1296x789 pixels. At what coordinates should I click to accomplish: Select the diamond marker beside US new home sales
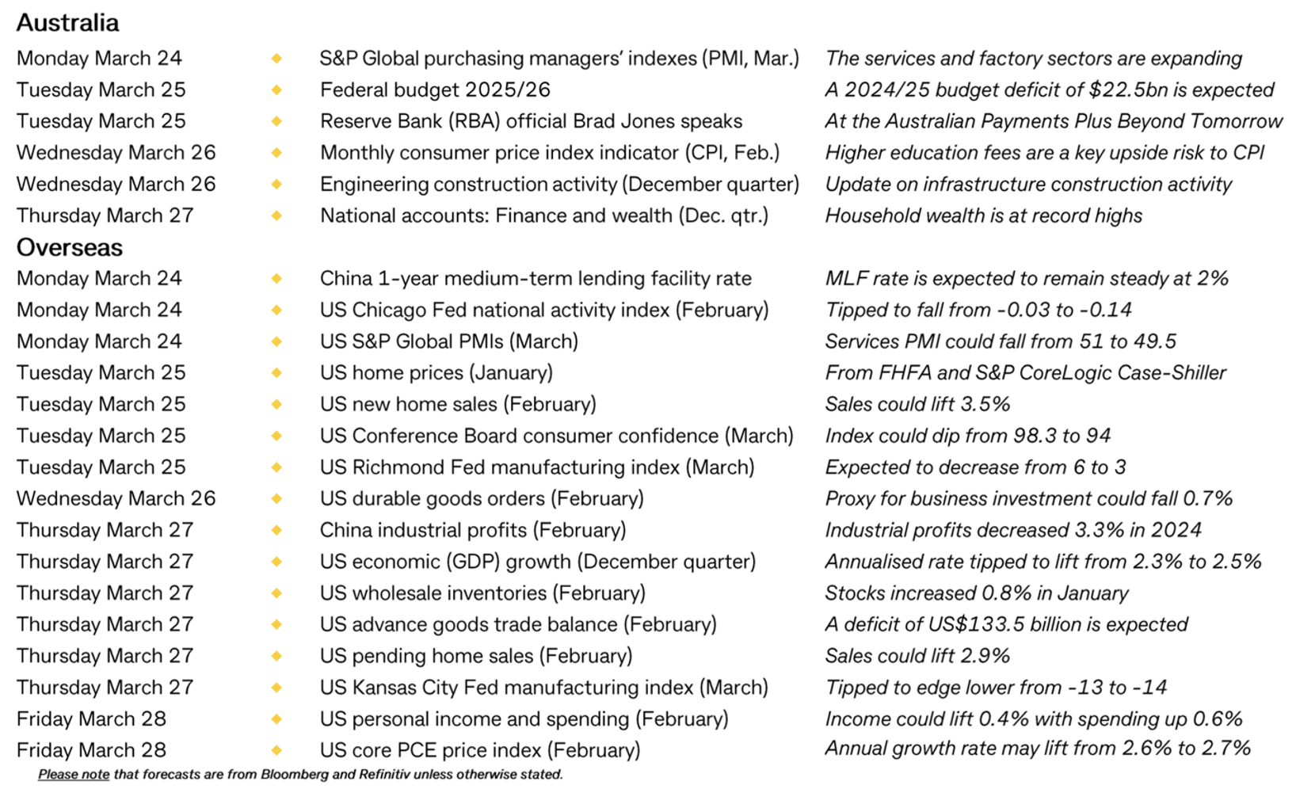tap(276, 405)
